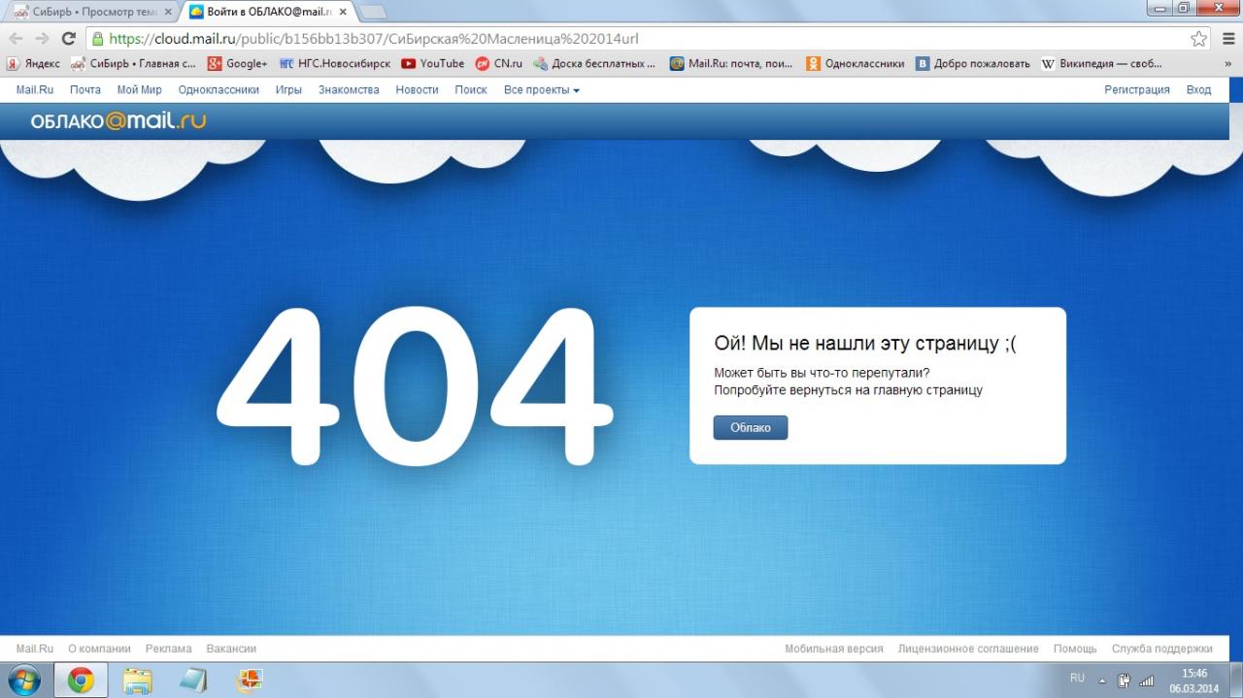This screenshot has width=1243, height=698.
Task: Click the blue 'Облако' button
Action: [x=751, y=428]
